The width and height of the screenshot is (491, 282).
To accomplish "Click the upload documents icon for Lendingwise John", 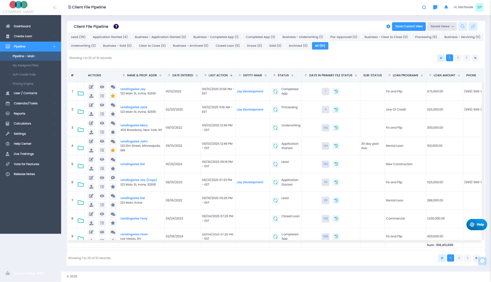I will (91, 150).
